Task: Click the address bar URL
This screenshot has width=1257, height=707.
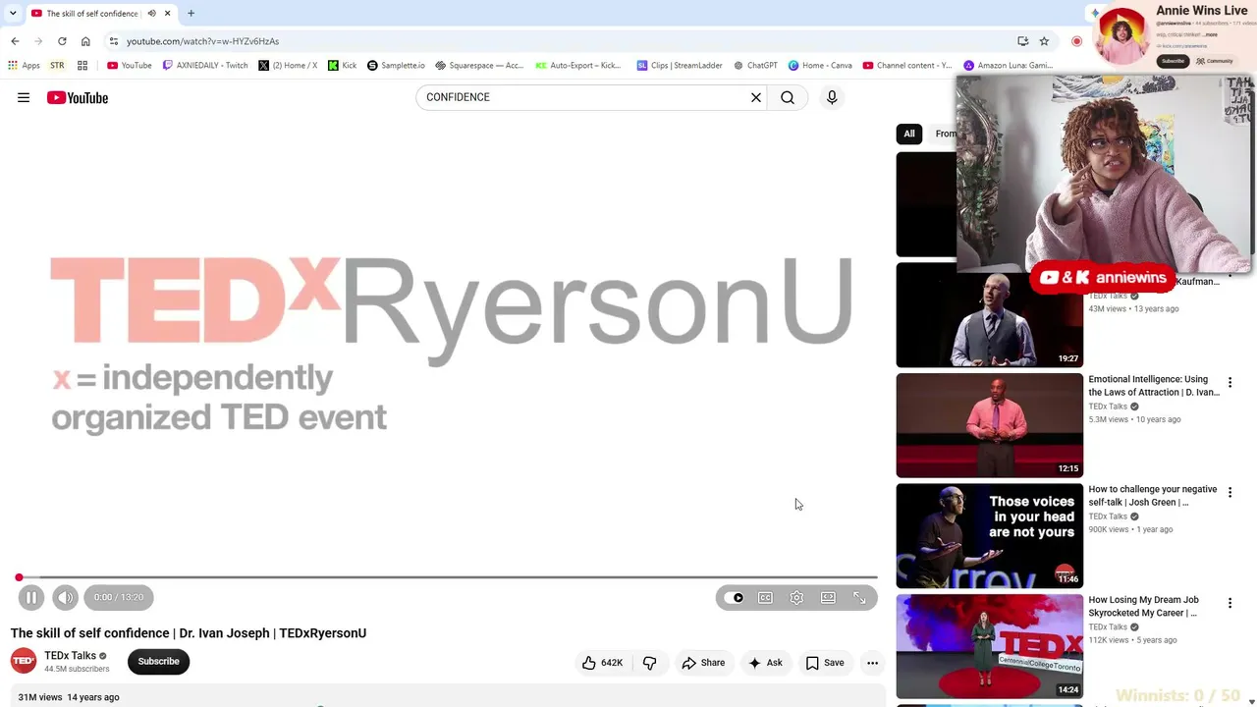Action: (x=202, y=41)
